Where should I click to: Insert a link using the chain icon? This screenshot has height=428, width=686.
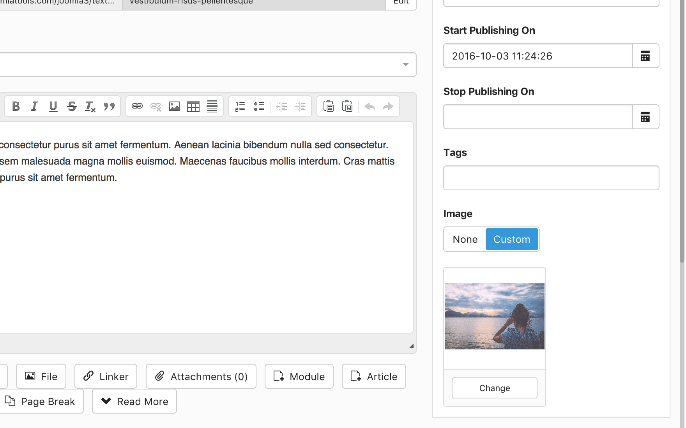[137, 106]
